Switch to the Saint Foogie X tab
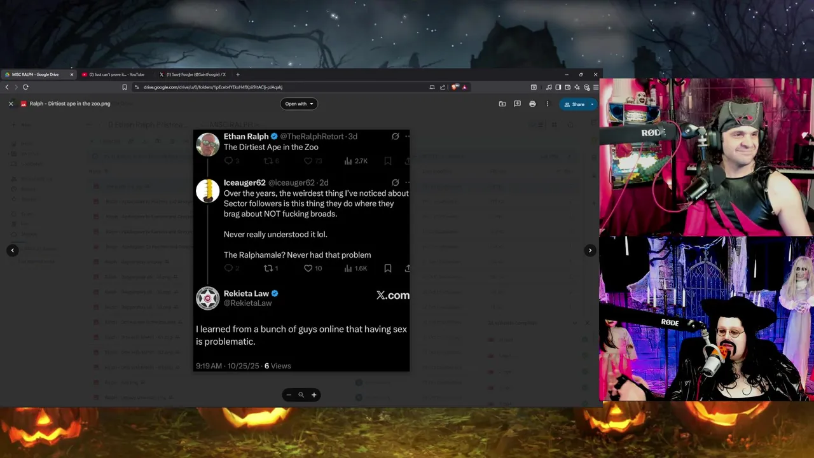Image resolution: width=814 pixels, height=458 pixels. [x=194, y=74]
